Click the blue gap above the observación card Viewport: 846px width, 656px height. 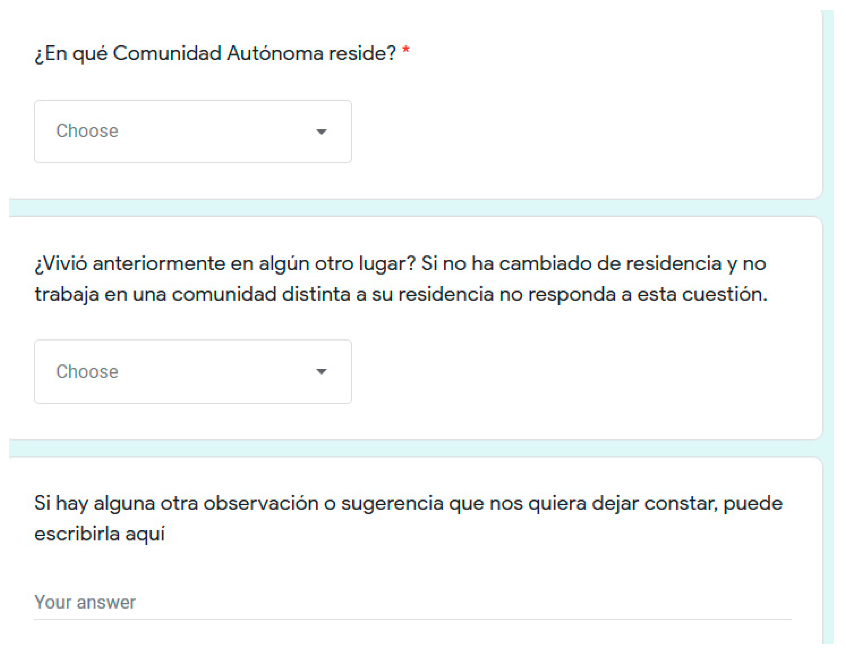(414, 448)
